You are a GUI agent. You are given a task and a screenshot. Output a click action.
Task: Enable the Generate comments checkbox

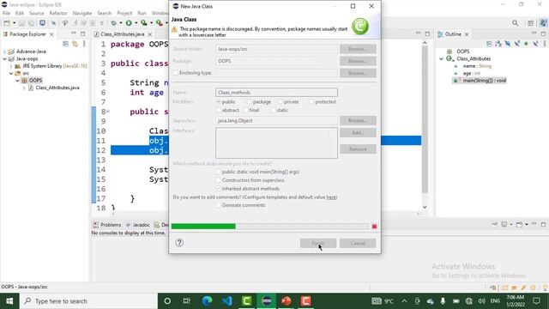pyautogui.click(x=218, y=205)
